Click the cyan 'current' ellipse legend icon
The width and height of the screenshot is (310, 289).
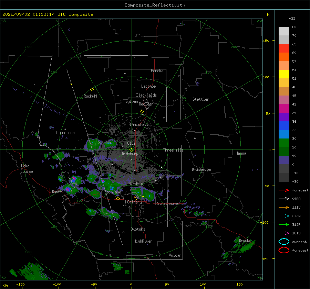coord(284,242)
